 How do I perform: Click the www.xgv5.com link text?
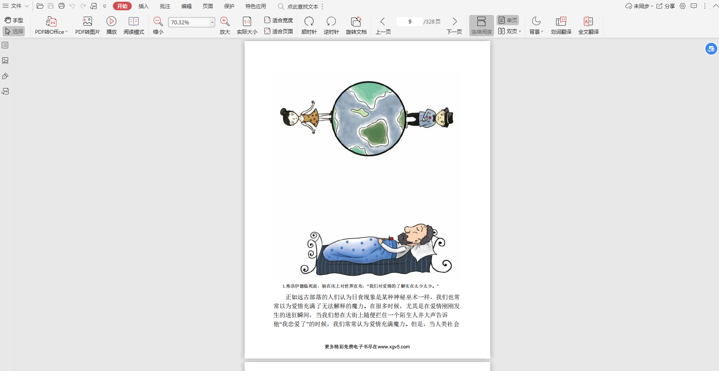(394, 347)
